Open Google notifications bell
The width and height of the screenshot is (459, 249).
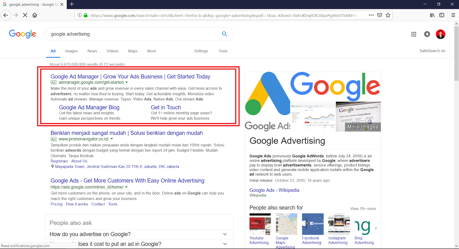(427, 34)
